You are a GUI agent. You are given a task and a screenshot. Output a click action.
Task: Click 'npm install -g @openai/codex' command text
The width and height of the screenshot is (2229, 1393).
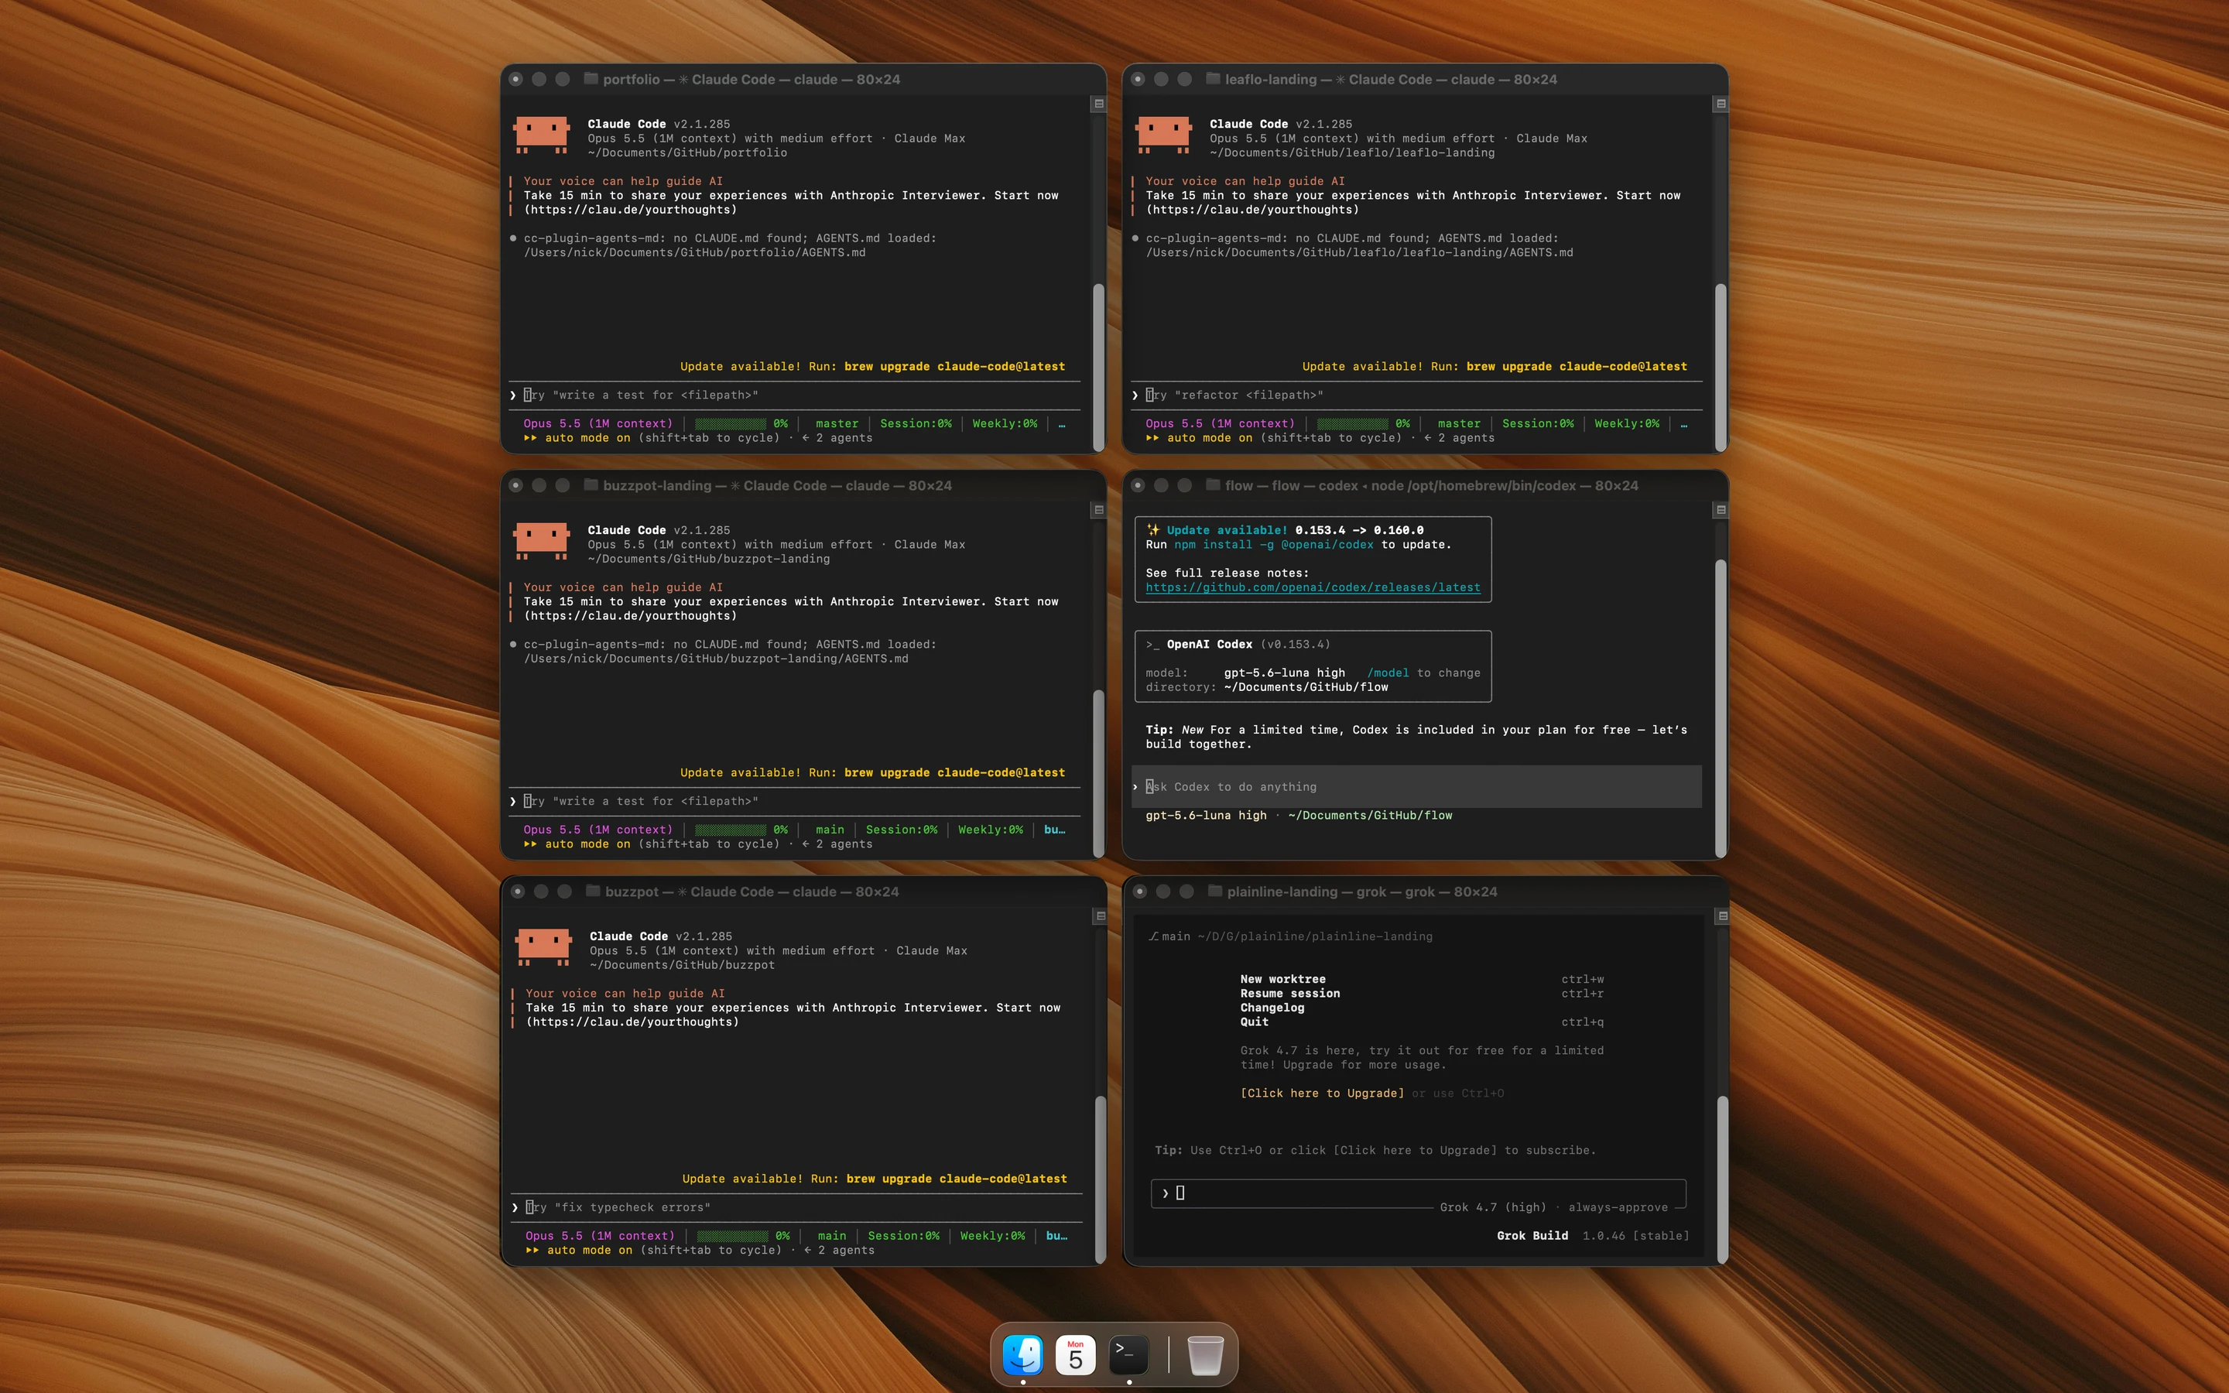pos(1274,545)
